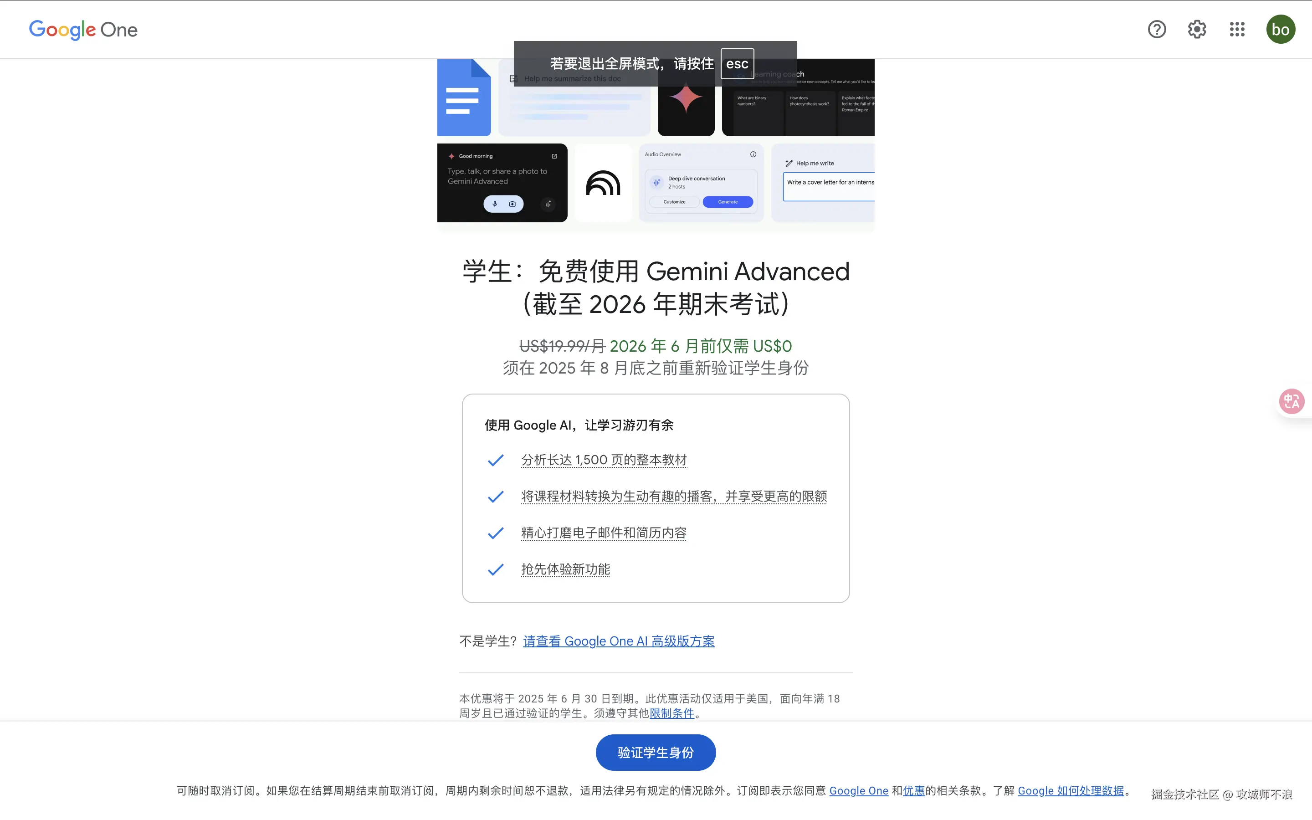Open the Google apps grid launcher
Viewport: 1312px width, 820px height.
coord(1237,29)
